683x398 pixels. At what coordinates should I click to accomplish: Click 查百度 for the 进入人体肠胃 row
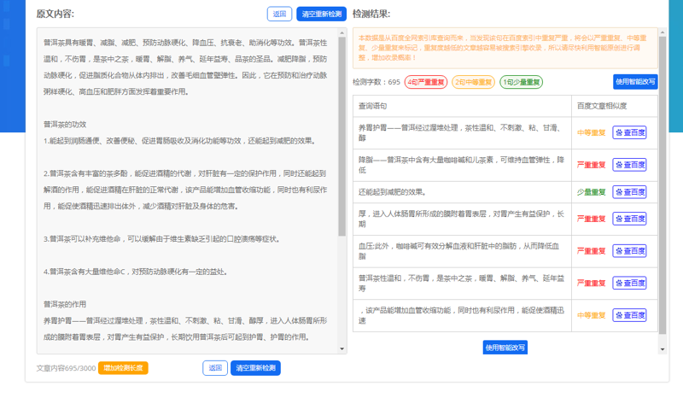coord(629,219)
